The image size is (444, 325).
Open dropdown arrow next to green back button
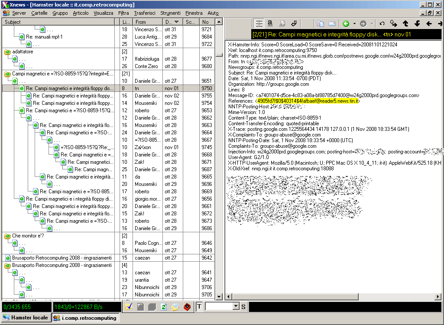point(354,23)
